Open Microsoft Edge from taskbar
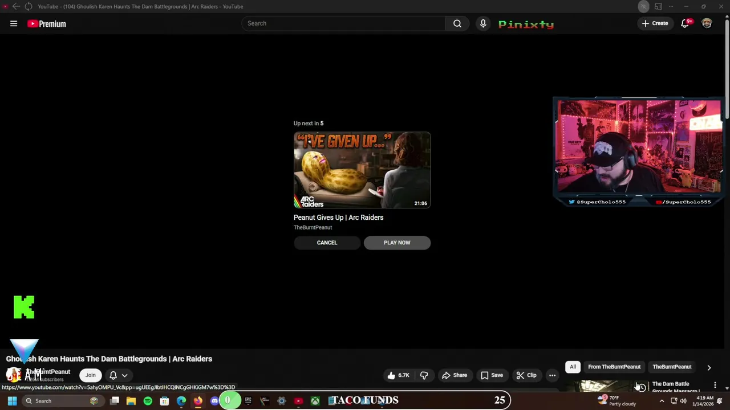 tap(181, 401)
